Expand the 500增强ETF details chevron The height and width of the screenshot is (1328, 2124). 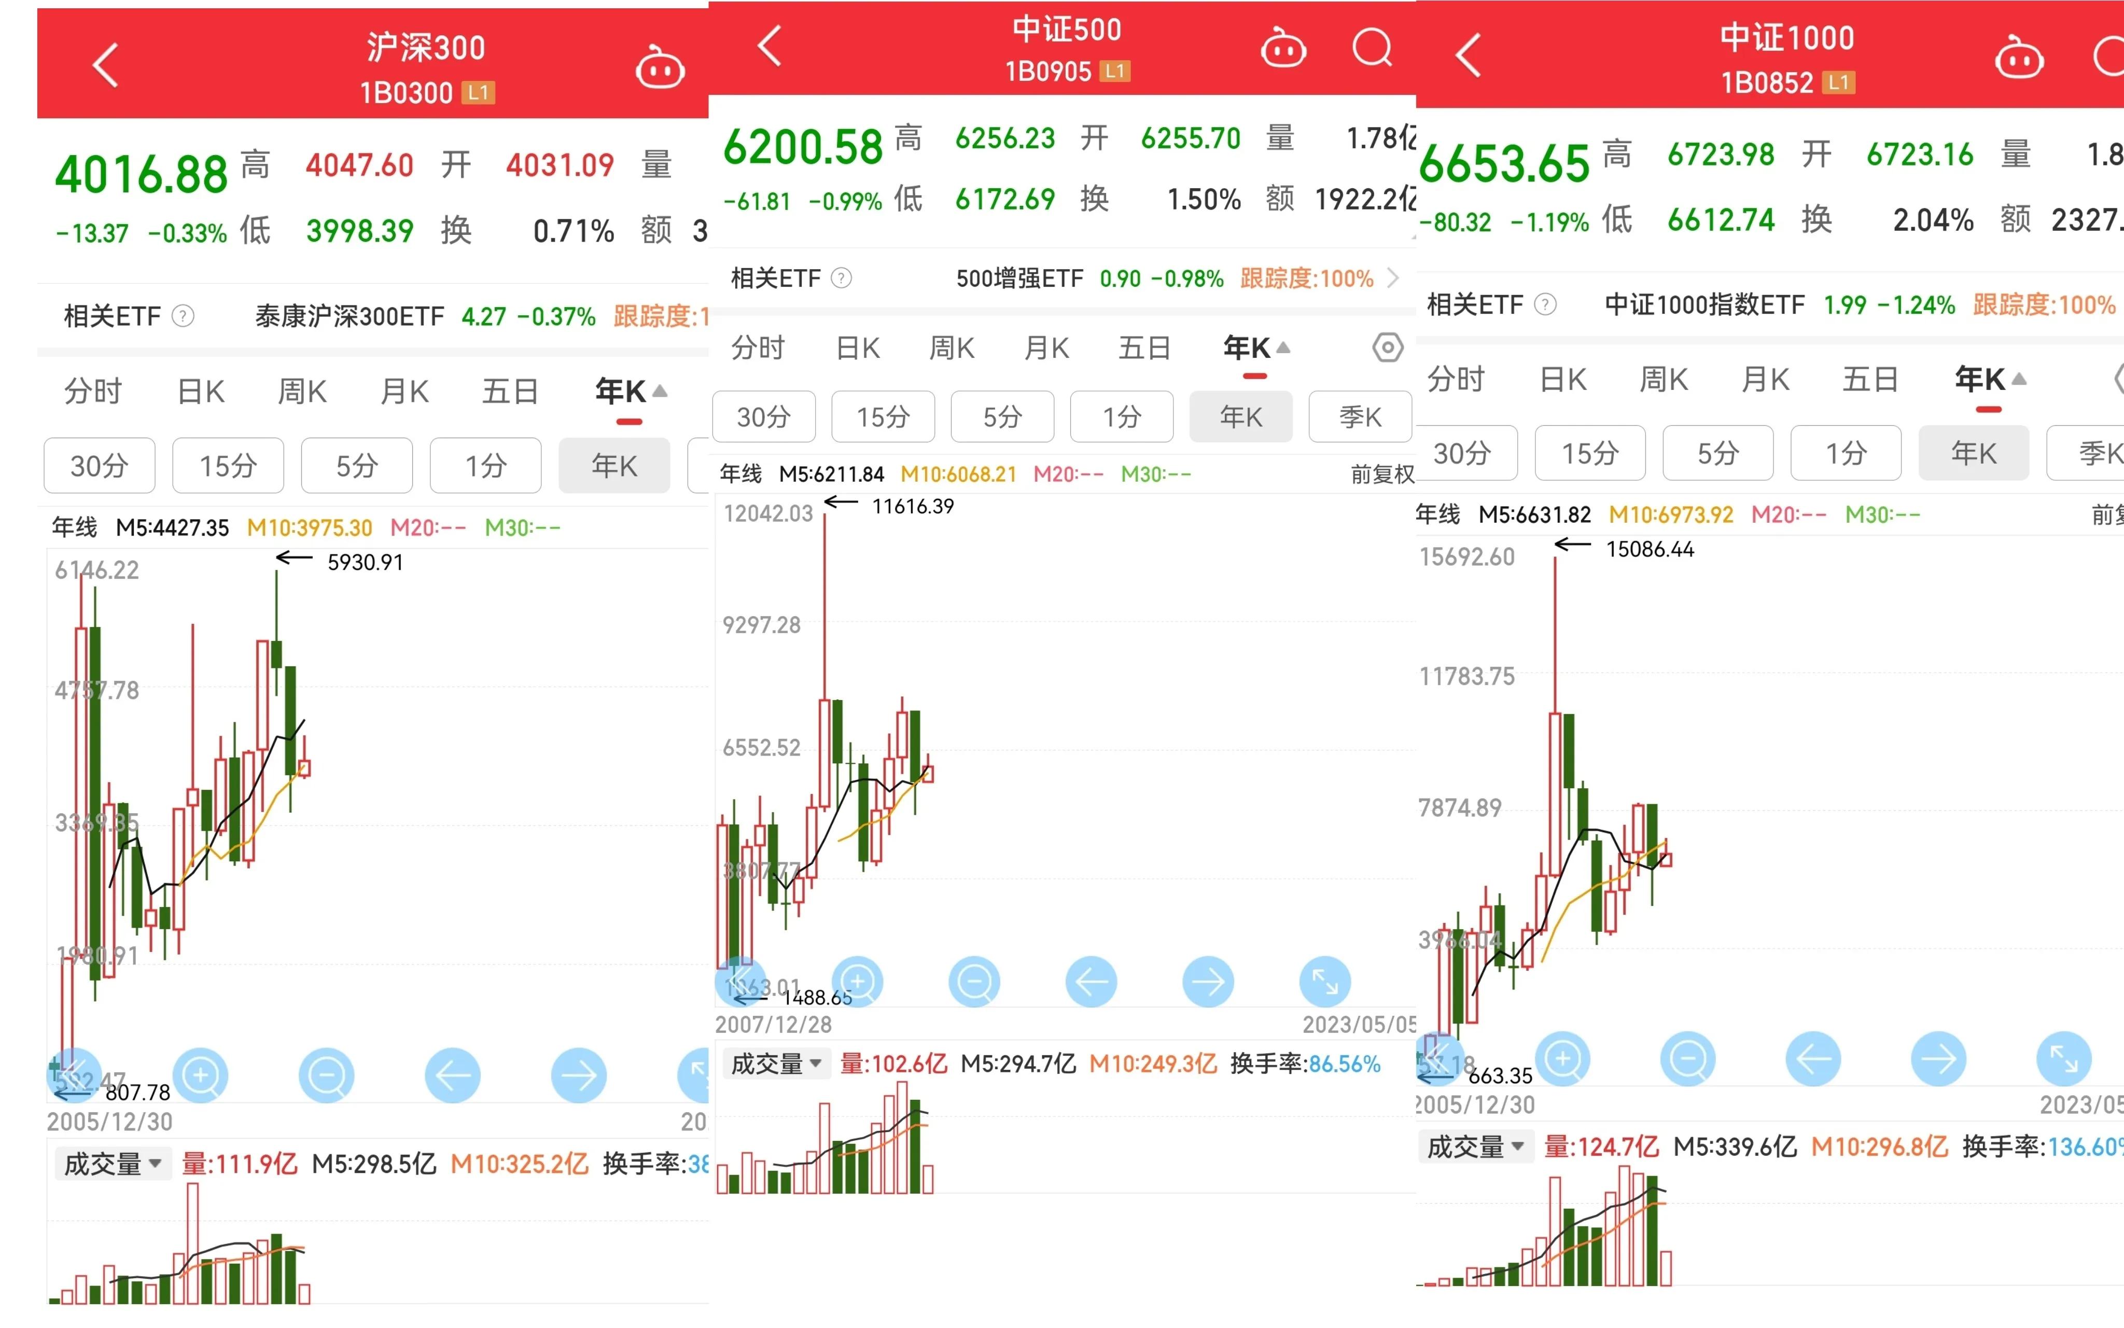pyautogui.click(x=1393, y=277)
